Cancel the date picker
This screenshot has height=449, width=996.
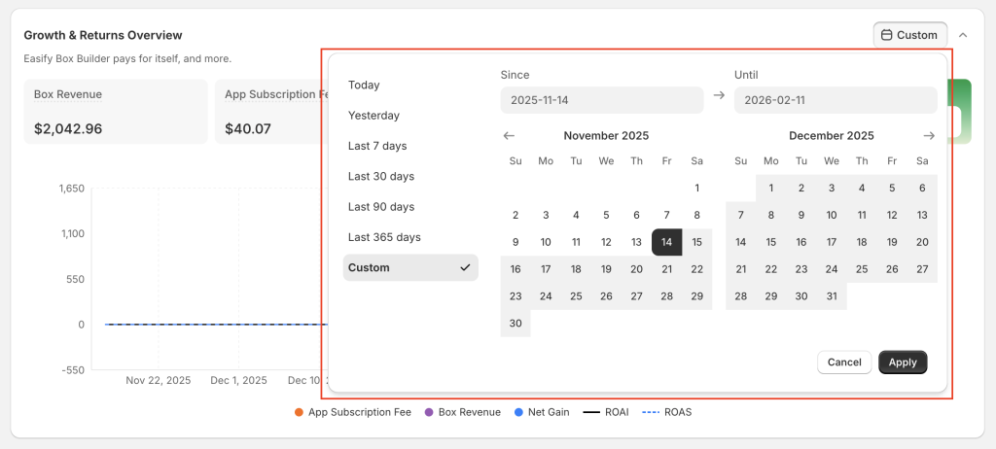(844, 363)
